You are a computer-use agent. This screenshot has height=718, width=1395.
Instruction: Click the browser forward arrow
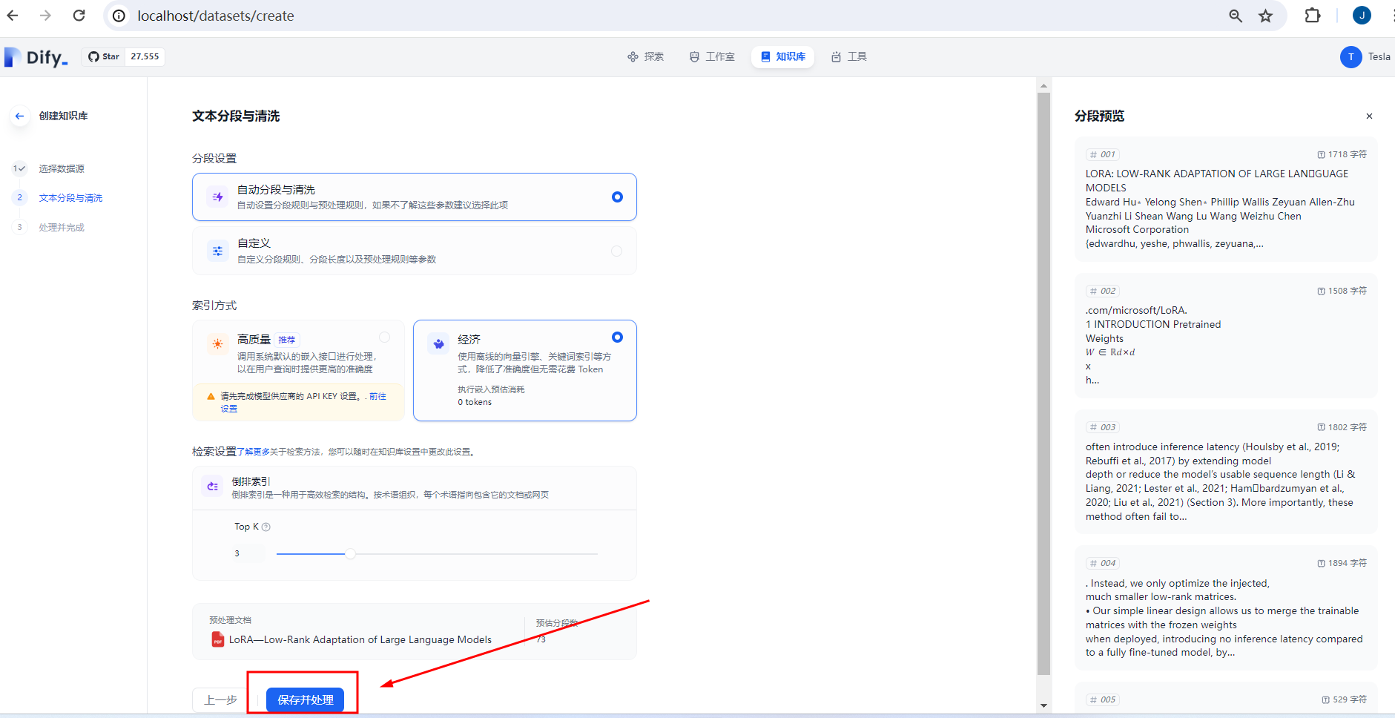pos(45,16)
